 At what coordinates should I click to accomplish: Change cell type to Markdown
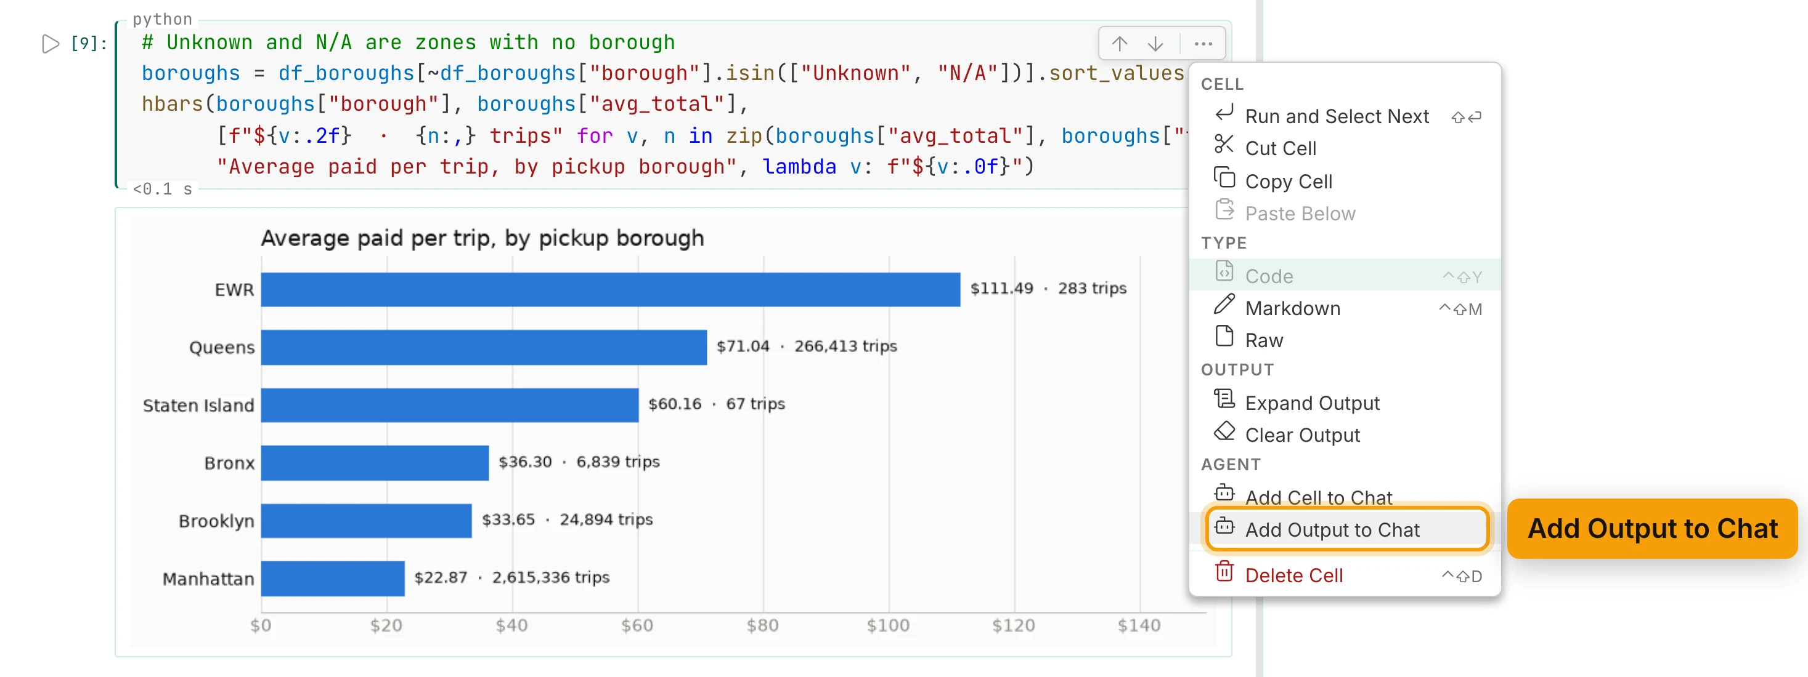[1345, 308]
